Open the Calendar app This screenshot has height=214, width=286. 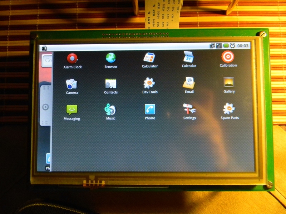(189, 60)
